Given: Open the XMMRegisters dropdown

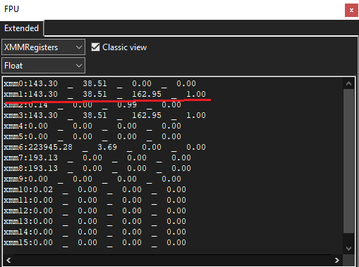Looking at the screenshot, I should [43, 47].
